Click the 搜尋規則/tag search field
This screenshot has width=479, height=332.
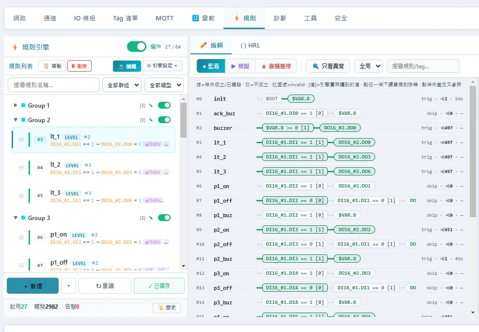coord(423,66)
